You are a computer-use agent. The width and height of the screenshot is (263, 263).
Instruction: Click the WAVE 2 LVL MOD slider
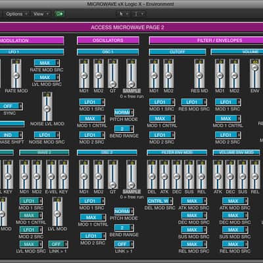coord(57,212)
